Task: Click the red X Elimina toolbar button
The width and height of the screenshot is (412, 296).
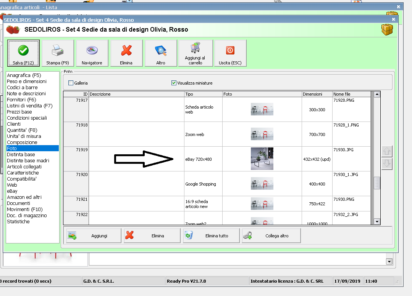Action: pyautogui.click(x=126, y=53)
